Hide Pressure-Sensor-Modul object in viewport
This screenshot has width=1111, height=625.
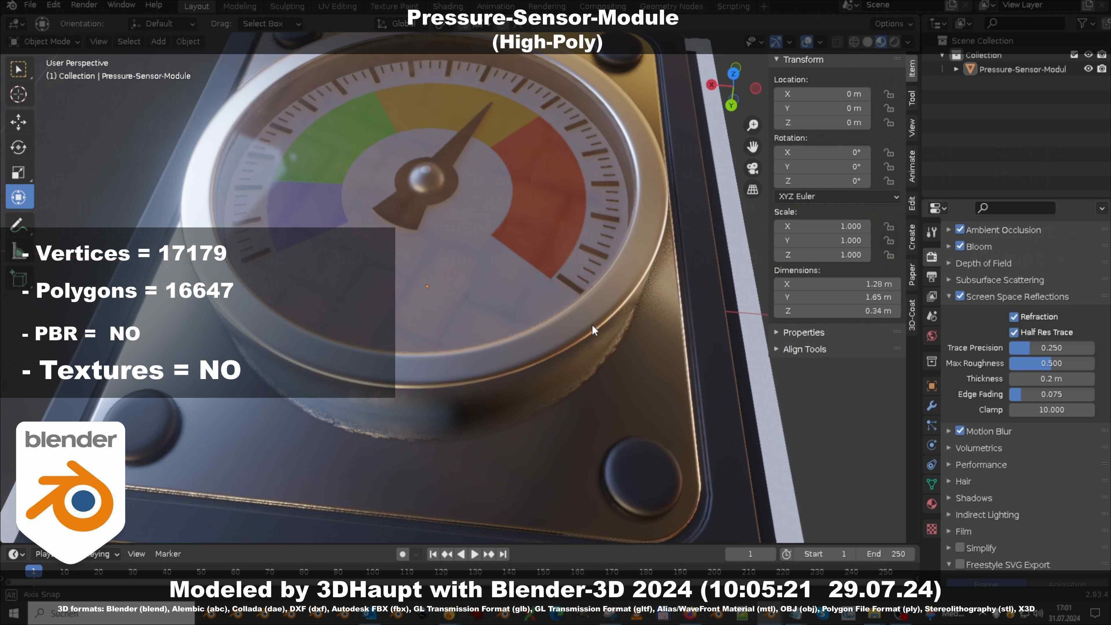(x=1088, y=69)
